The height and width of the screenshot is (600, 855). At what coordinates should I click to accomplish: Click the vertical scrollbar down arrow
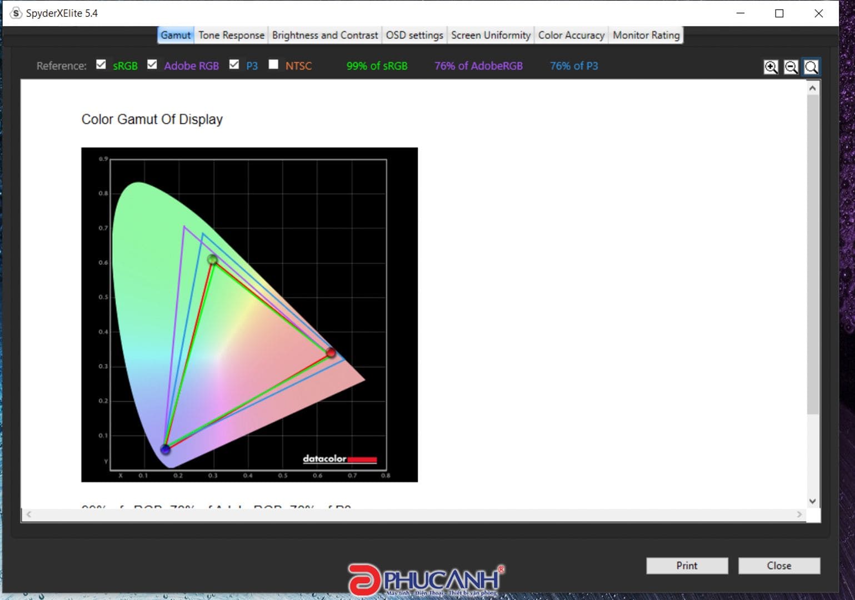[x=813, y=501]
